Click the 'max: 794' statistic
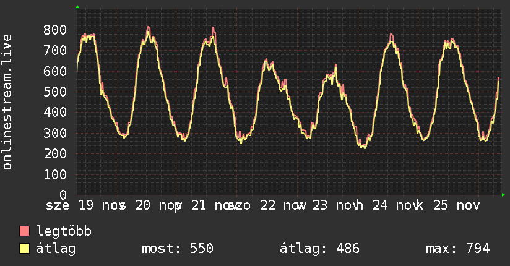The image size is (510, 266). pos(458,249)
